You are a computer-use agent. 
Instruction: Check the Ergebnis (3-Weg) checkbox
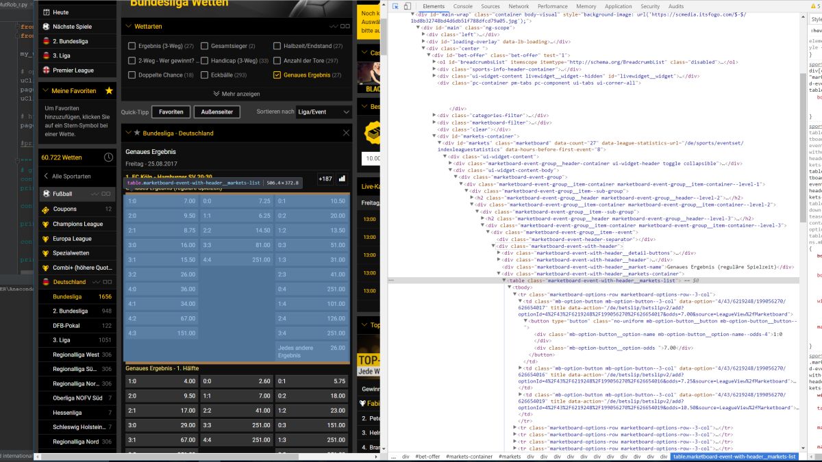(132, 46)
